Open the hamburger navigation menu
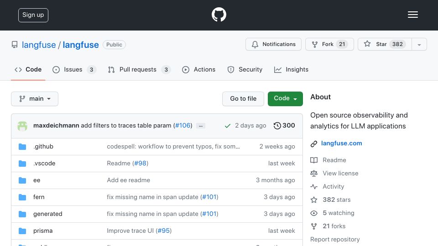 (x=412, y=15)
